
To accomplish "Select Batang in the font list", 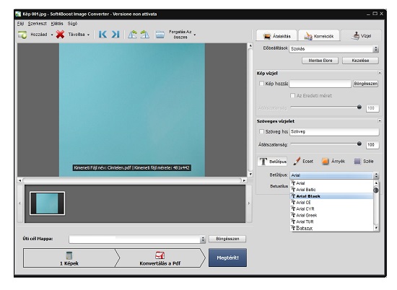I will (332, 228).
